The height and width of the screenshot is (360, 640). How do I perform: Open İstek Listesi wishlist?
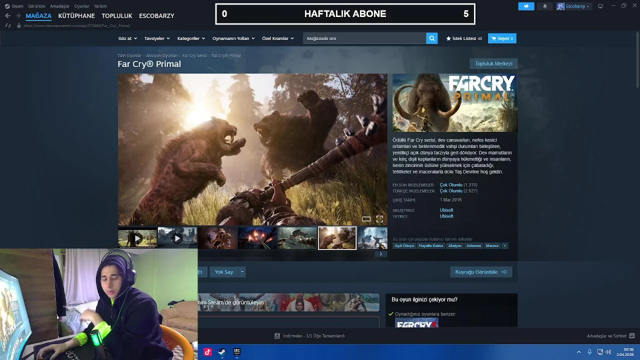pos(464,38)
